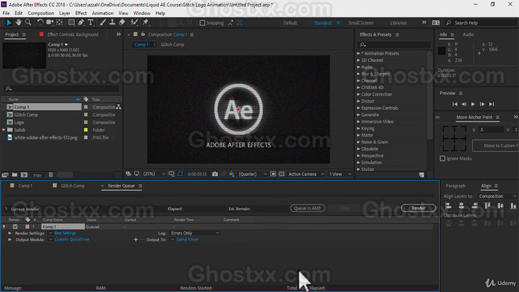Select the Zoom magnifier tool
Screen dimensions: 519x292
(x=28, y=22)
